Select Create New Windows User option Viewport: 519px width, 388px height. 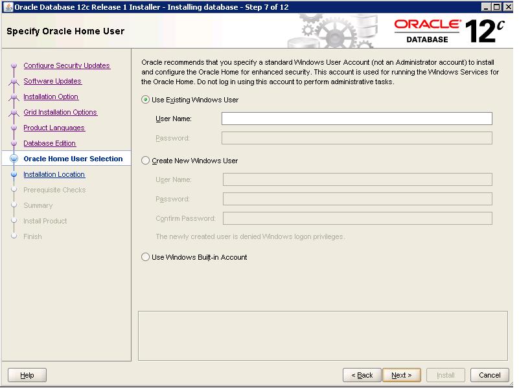(146, 161)
